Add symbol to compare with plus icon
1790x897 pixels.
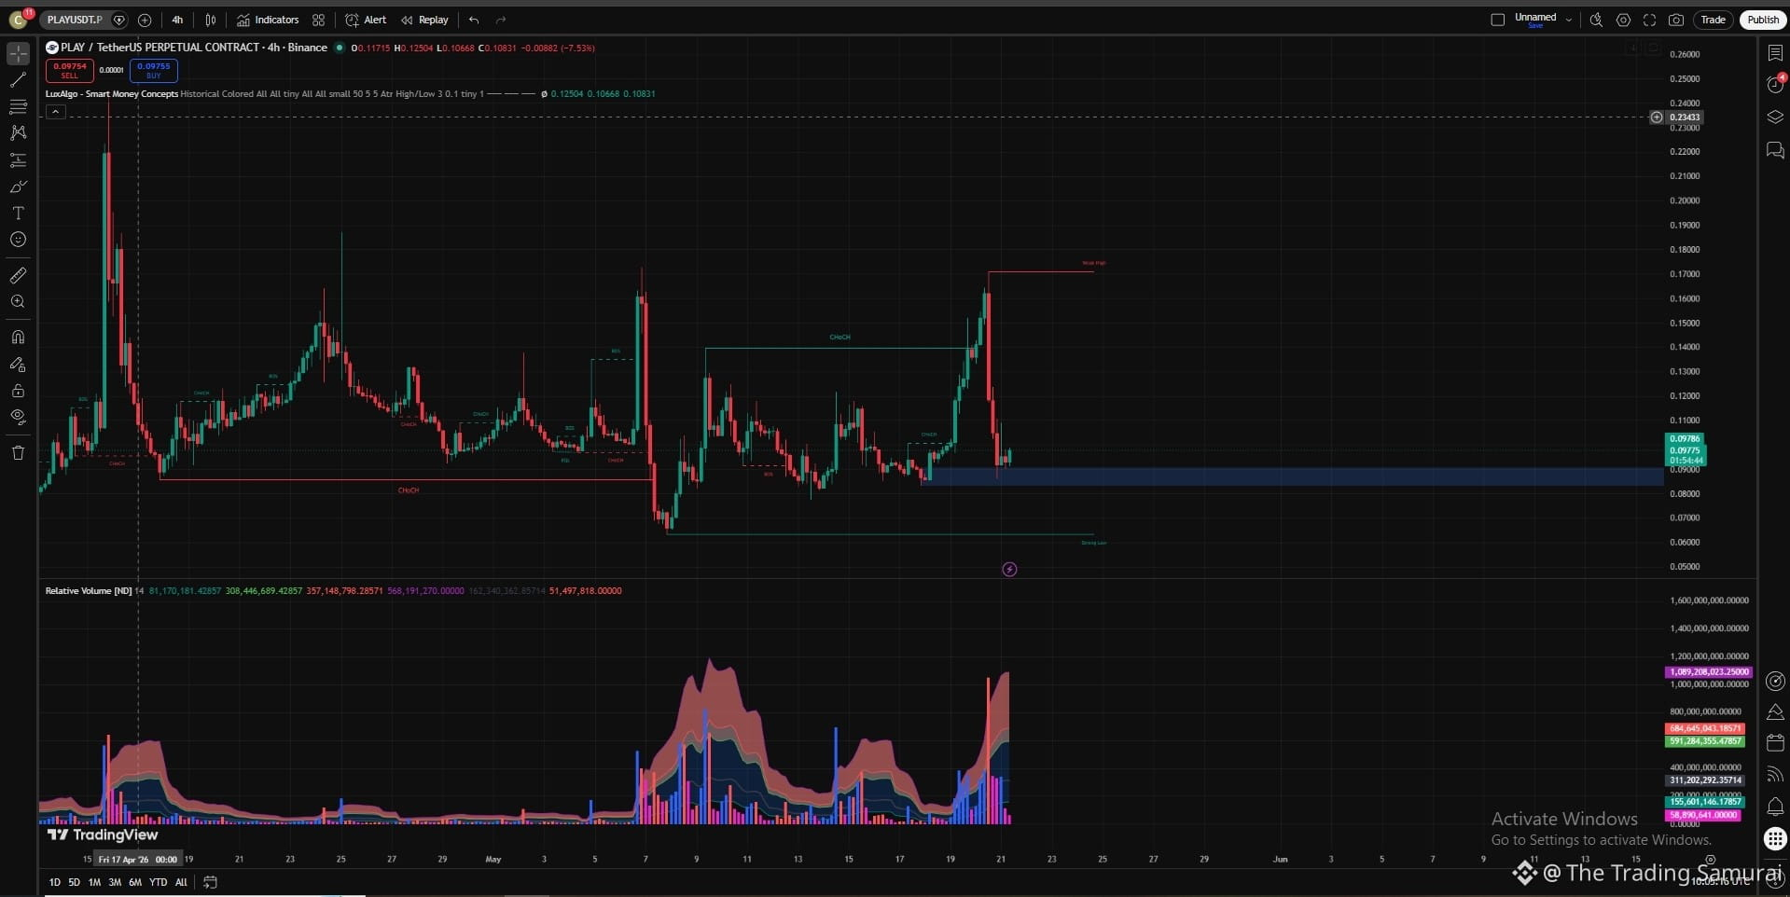[145, 20]
